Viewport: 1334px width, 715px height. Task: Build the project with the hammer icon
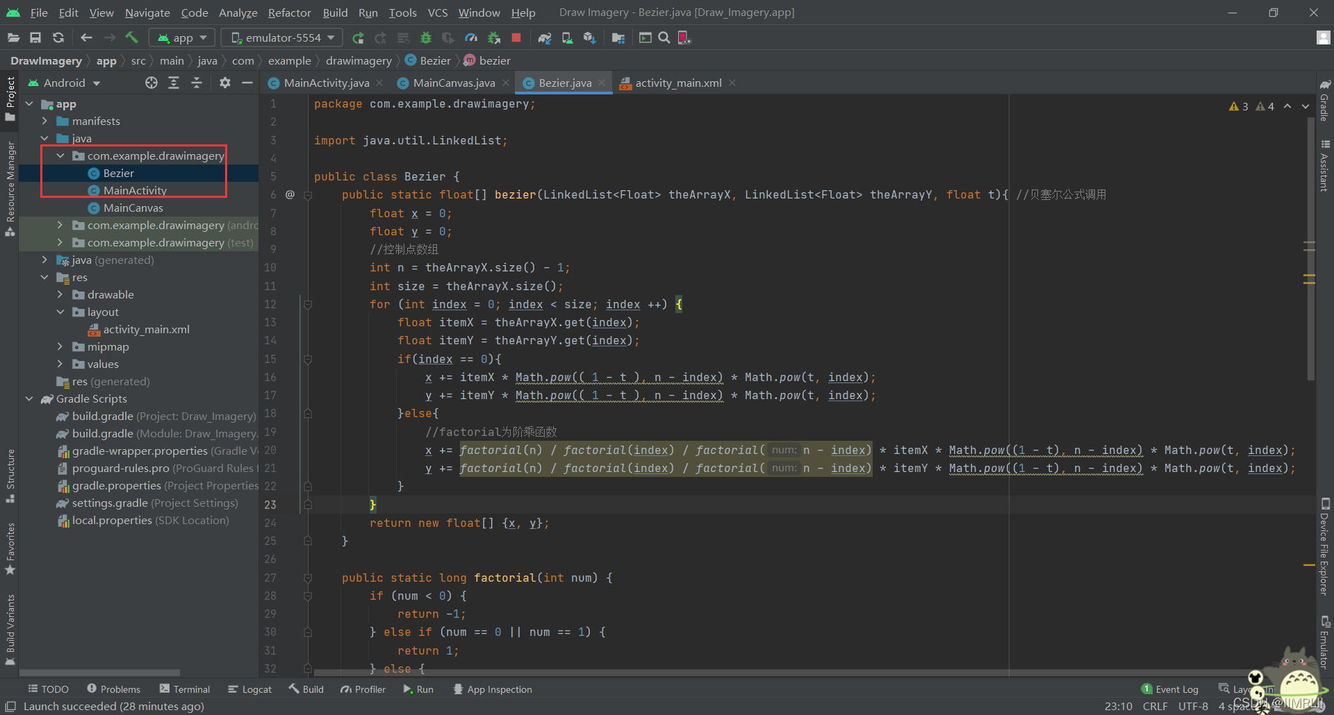pyautogui.click(x=132, y=37)
